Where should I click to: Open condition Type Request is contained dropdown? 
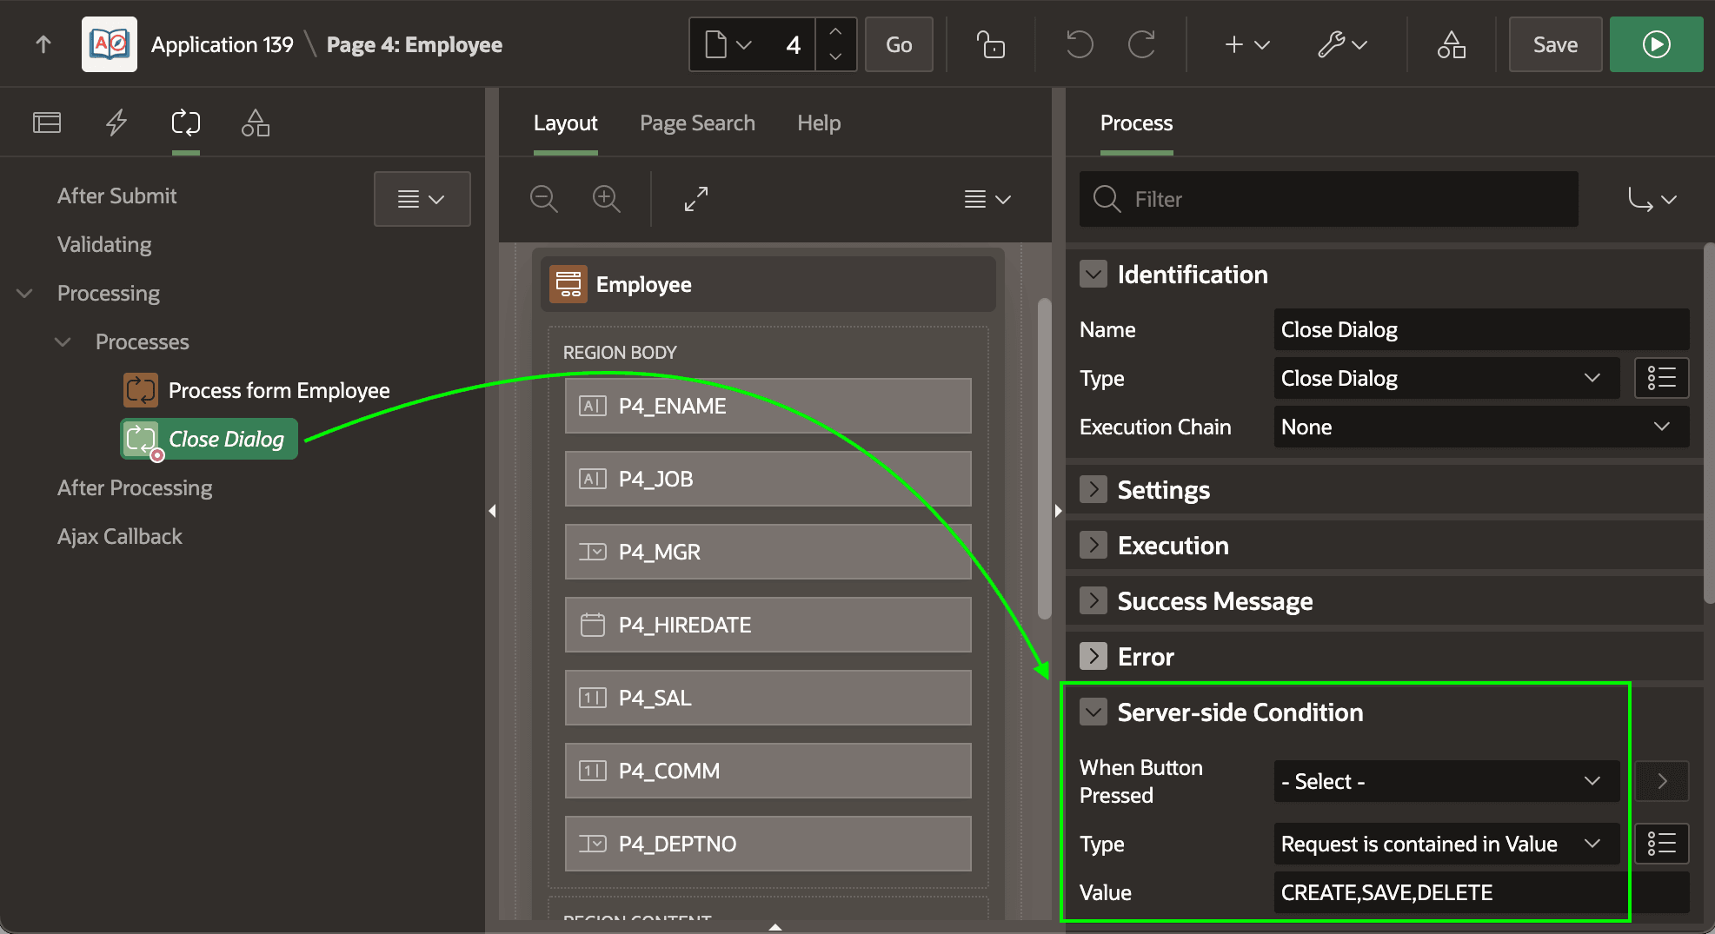click(1446, 844)
